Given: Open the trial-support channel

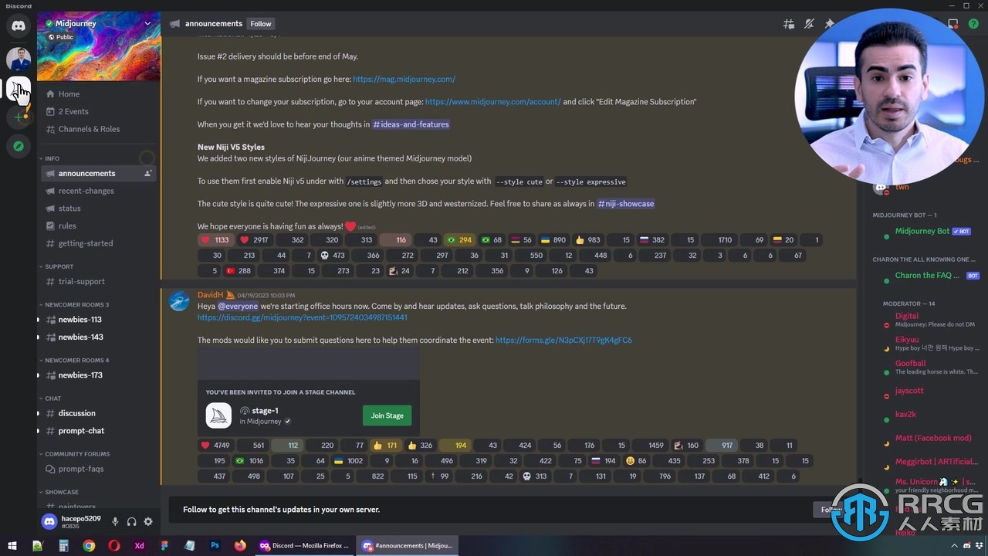Looking at the screenshot, I should pos(98,282).
